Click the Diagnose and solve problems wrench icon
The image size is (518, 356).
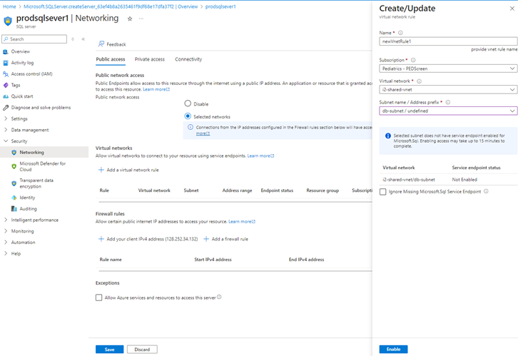pos(5,108)
